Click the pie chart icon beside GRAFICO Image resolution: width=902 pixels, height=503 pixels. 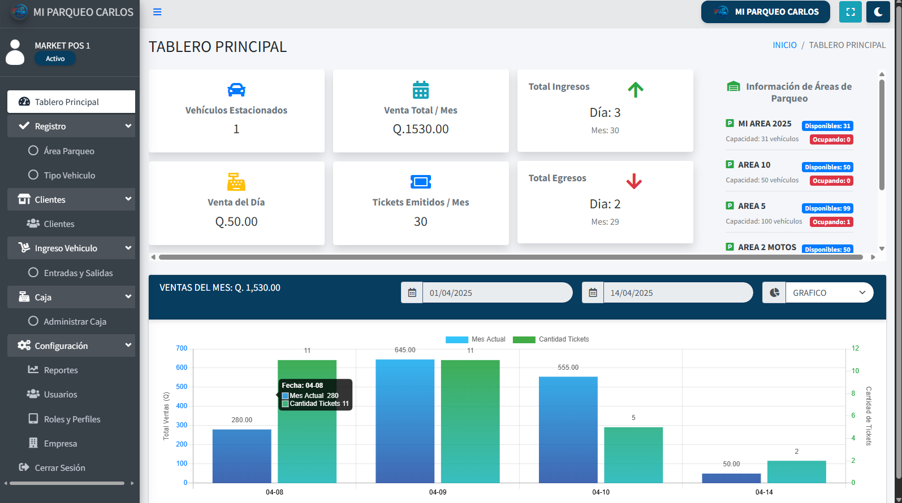[774, 293]
